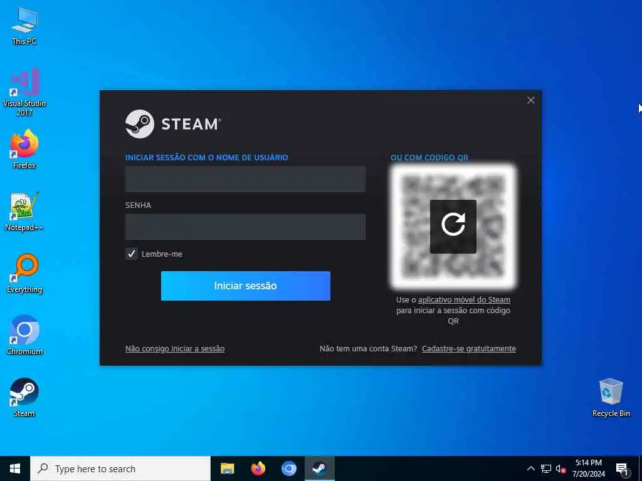The height and width of the screenshot is (481, 642).
Task: Click the 'Lembre-me' label text
Action: pyautogui.click(x=162, y=254)
